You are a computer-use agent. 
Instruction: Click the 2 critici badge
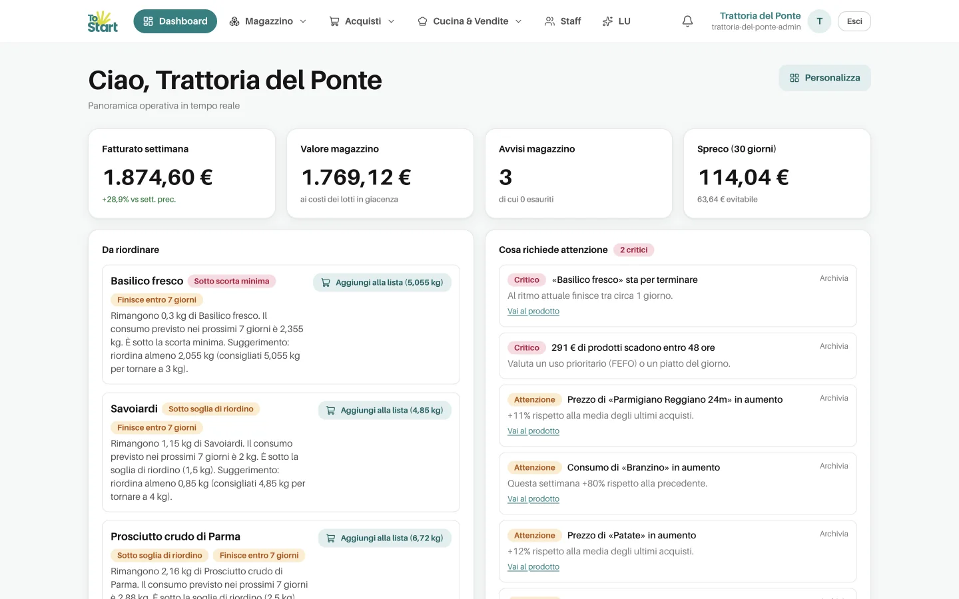(x=633, y=250)
